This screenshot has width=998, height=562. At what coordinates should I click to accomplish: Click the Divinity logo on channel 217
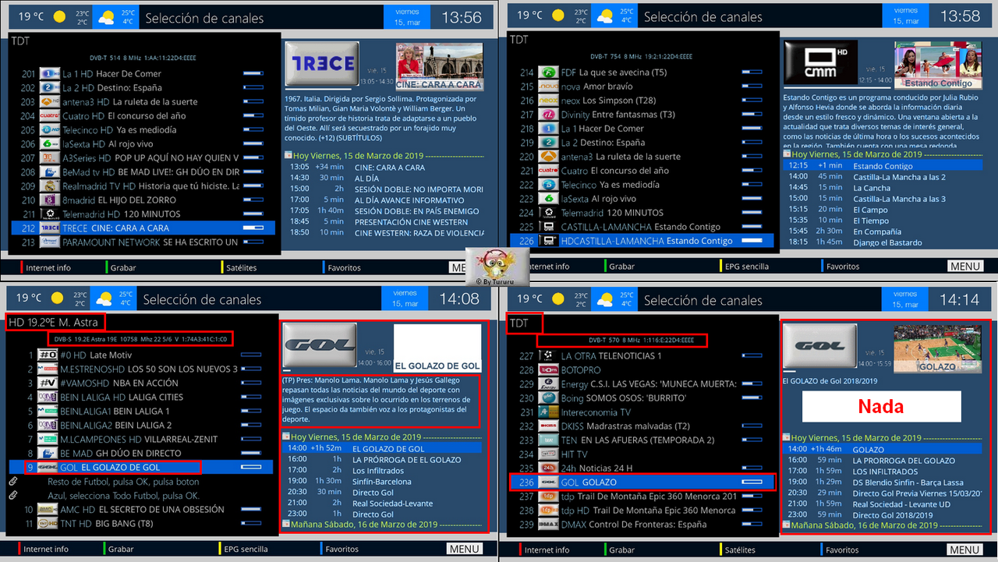[549, 115]
